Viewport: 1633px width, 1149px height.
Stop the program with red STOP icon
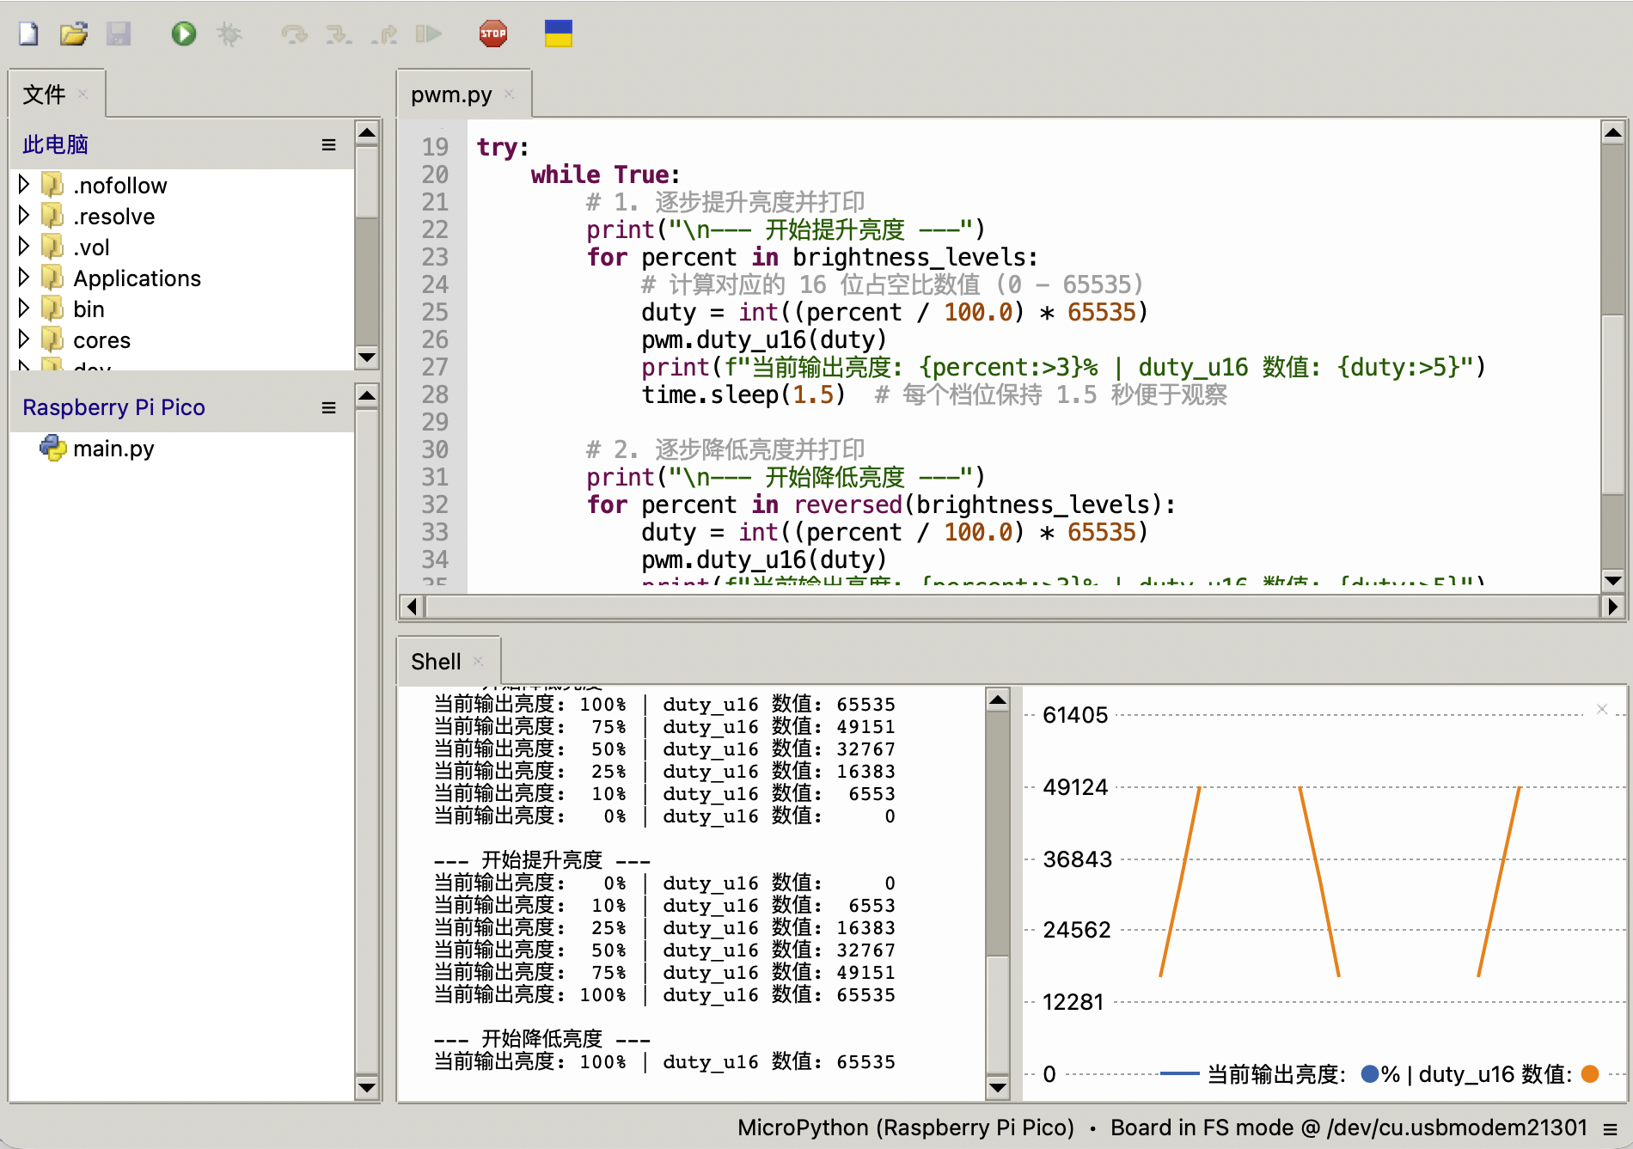pyautogui.click(x=493, y=34)
